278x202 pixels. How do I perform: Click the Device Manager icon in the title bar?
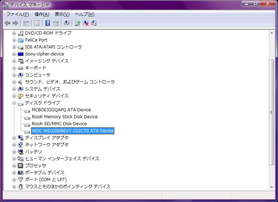click(6, 5)
